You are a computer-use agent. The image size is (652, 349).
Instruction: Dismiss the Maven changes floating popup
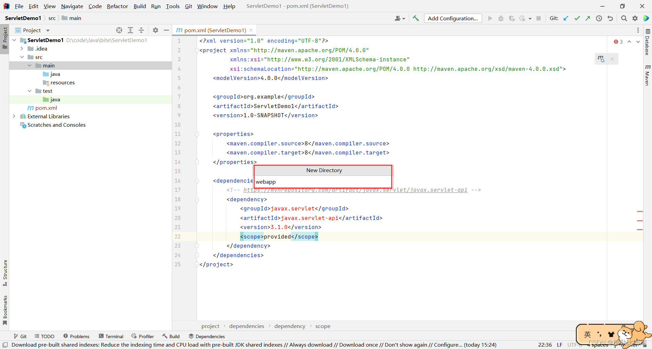coord(612,59)
